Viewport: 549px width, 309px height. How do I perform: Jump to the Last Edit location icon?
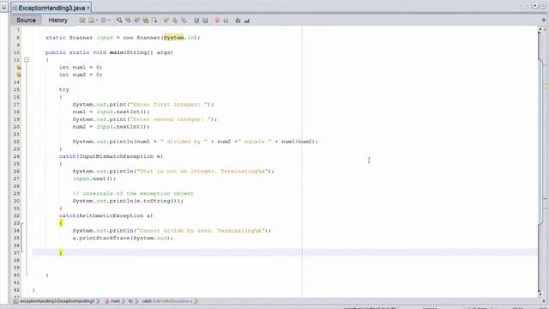tap(82, 21)
